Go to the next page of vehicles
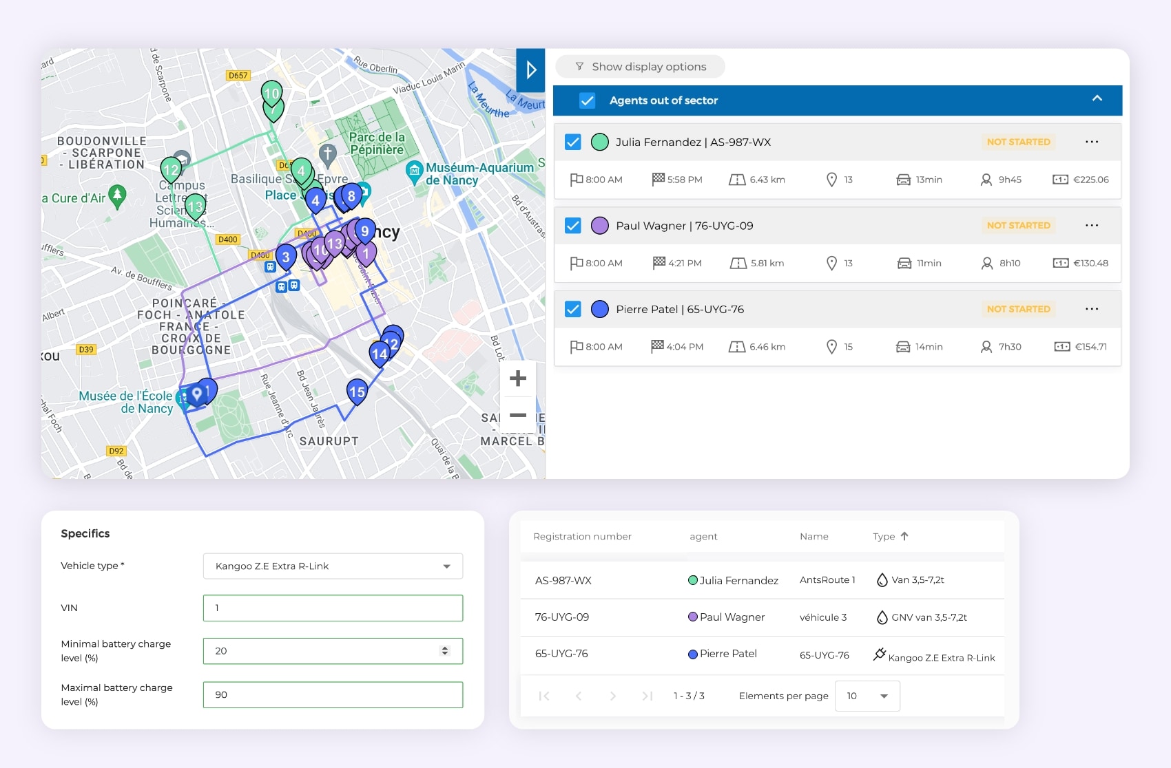This screenshot has width=1171, height=768. (x=612, y=696)
